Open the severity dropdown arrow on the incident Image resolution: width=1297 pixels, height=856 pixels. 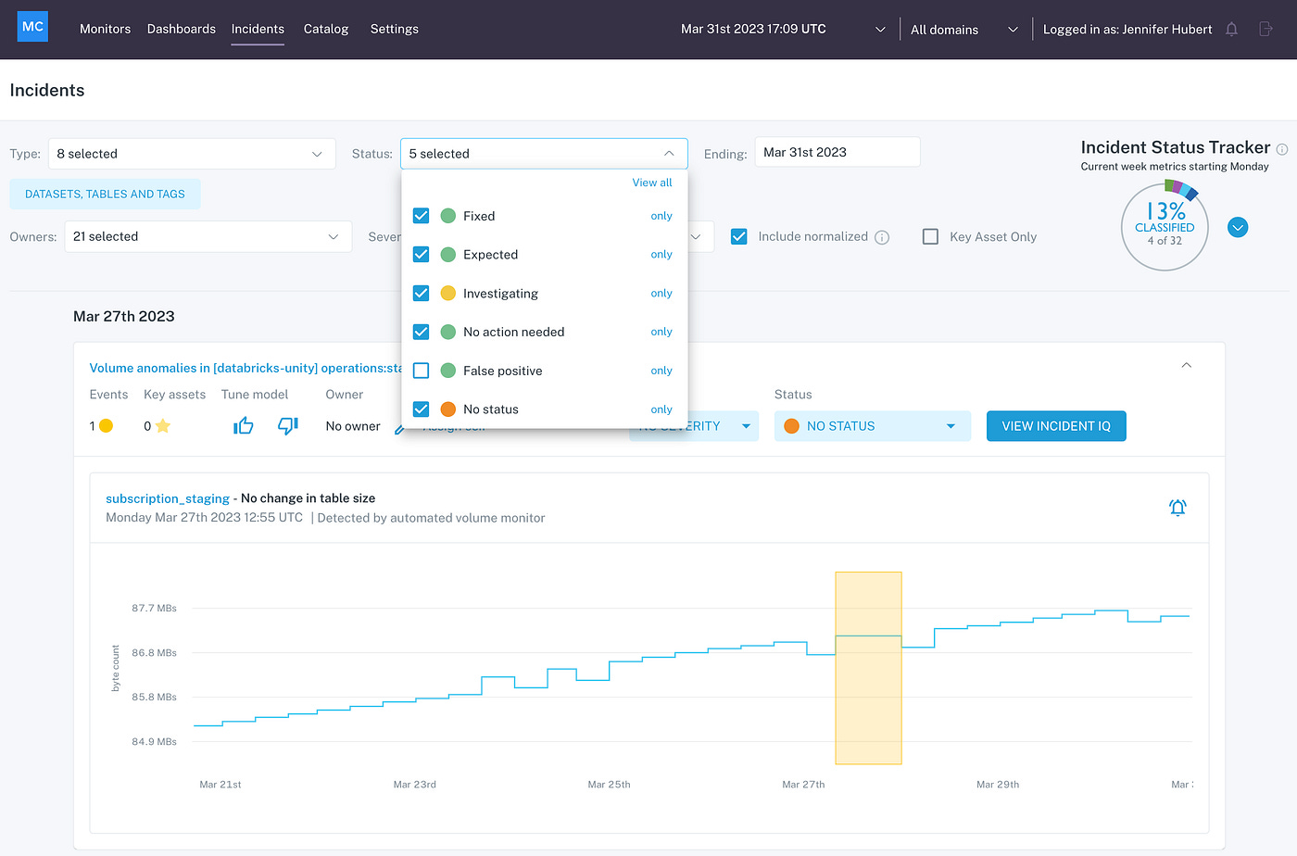point(746,426)
